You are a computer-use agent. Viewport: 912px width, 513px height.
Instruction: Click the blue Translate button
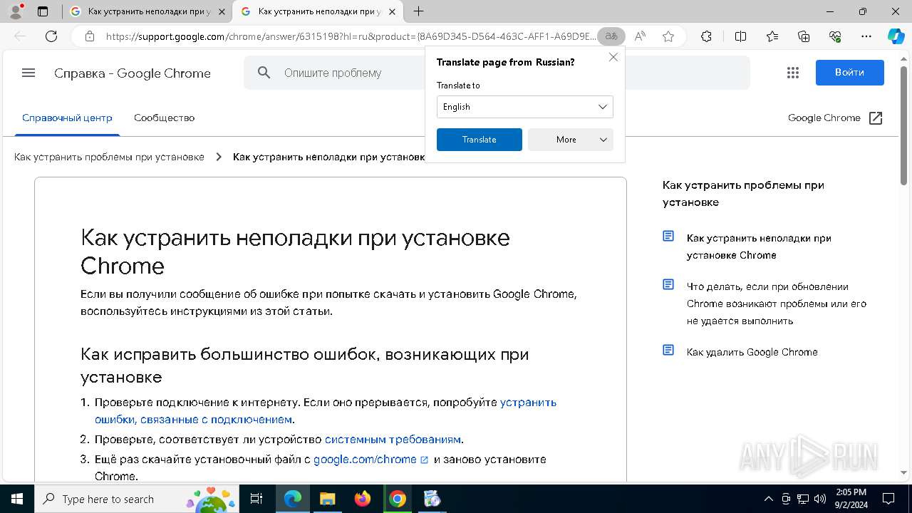click(480, 140)
